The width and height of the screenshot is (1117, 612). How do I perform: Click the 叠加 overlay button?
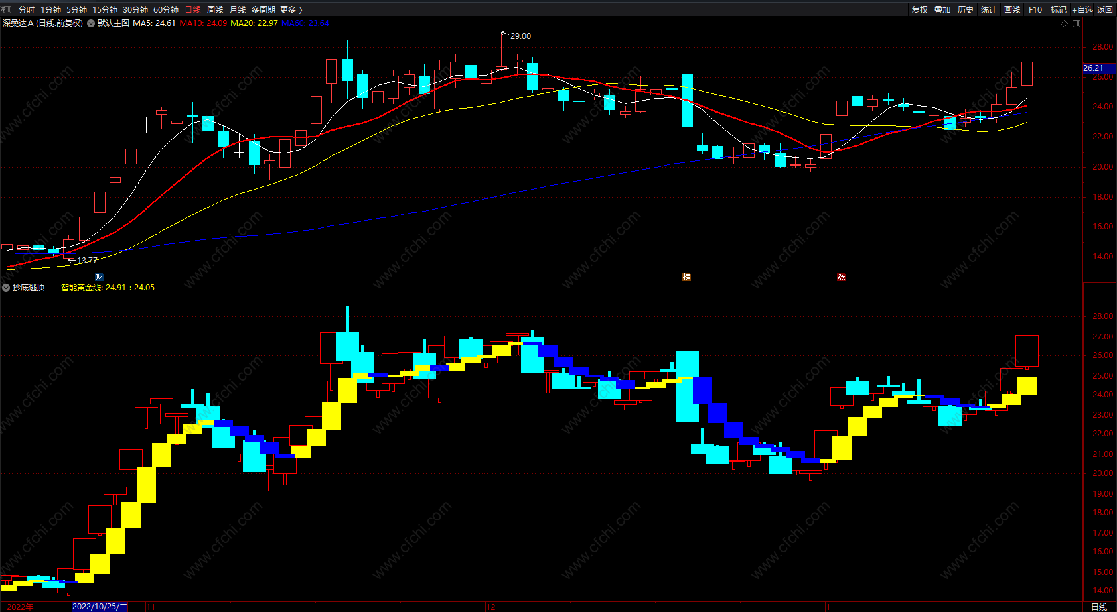(x=942, y=10)
